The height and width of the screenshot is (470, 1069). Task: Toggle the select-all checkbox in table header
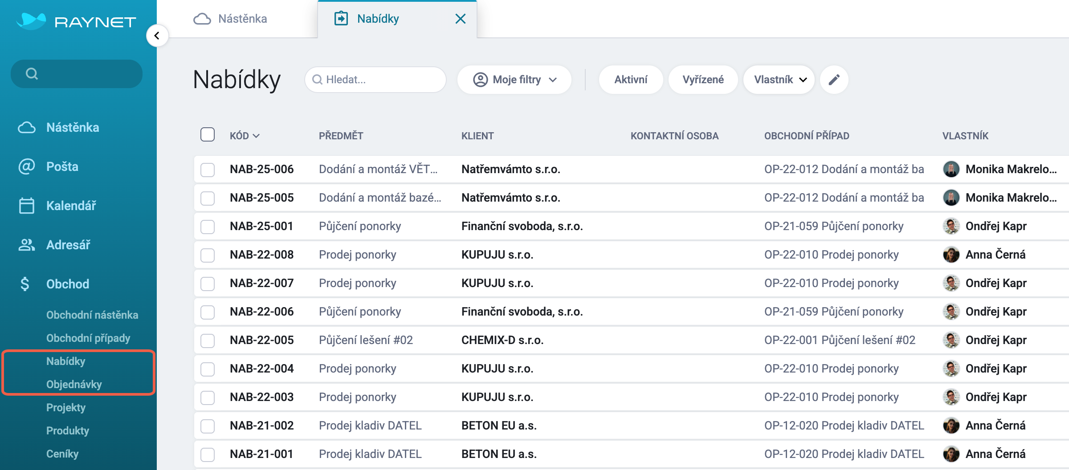(208, 134)
